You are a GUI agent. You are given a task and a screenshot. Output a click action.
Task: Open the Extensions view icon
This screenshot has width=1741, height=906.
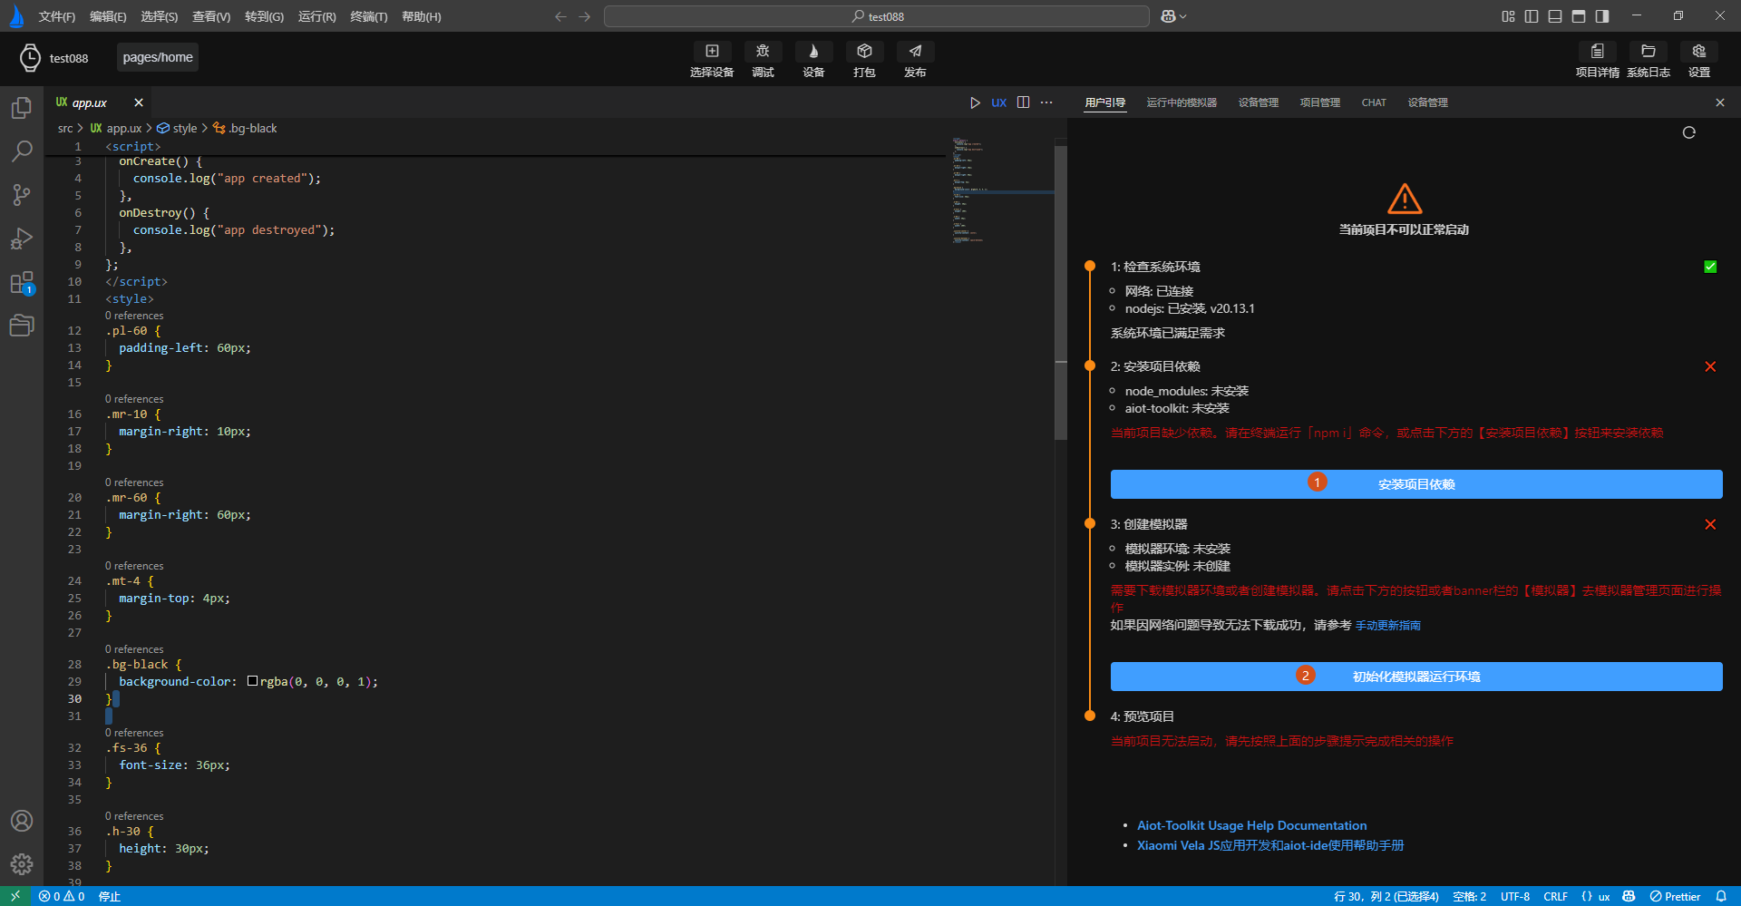point(22,283)
